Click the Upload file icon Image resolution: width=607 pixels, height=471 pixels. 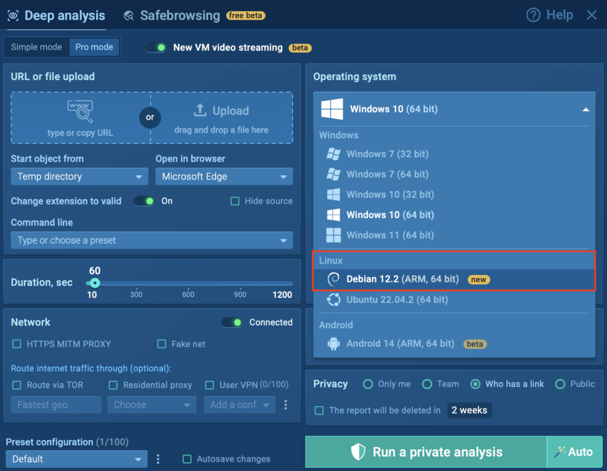coord(200,110)
